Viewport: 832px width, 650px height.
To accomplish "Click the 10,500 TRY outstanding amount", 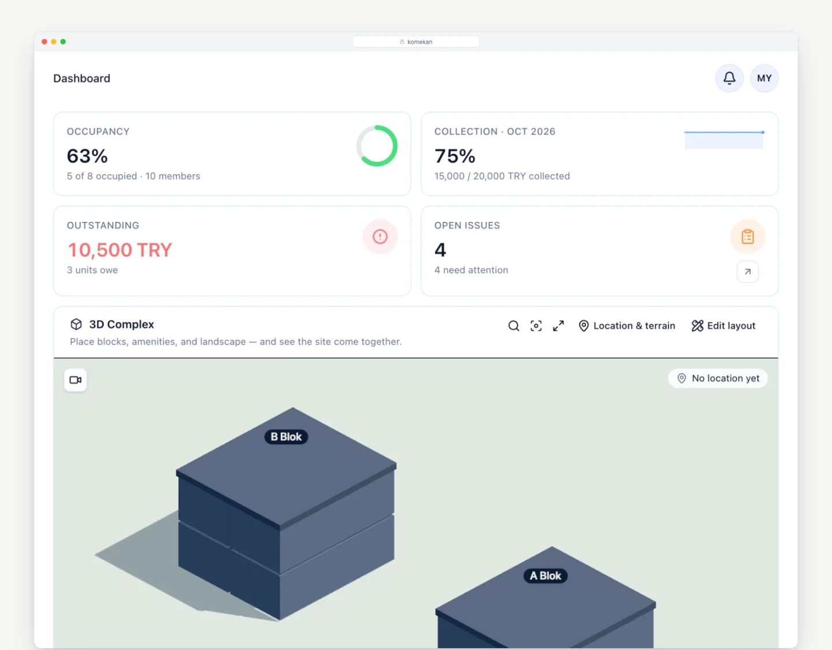I will [x=120, y=250].
